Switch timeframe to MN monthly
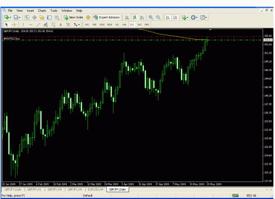Image resolution: width=275 pixels, height=199 pixels. pyautogui.click(x=147, y=25)
